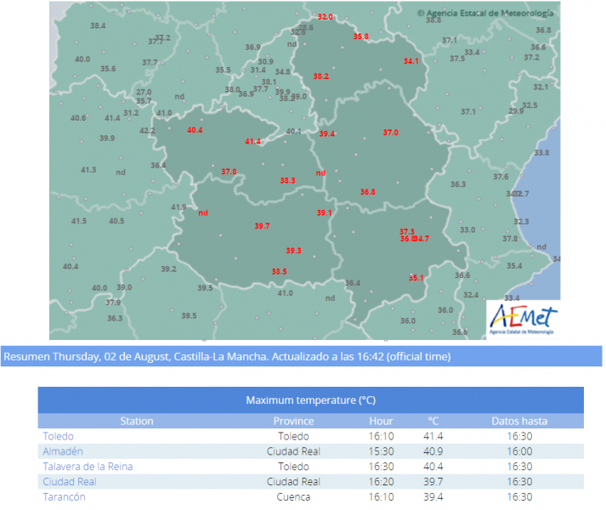Open the Toledo station link
The height and width of the screenshot is (510, 606).
coord(58,436)
